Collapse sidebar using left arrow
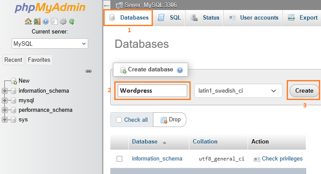Image resolution: width=321 pixels, height=174 pixels. (x=106, y=6)
